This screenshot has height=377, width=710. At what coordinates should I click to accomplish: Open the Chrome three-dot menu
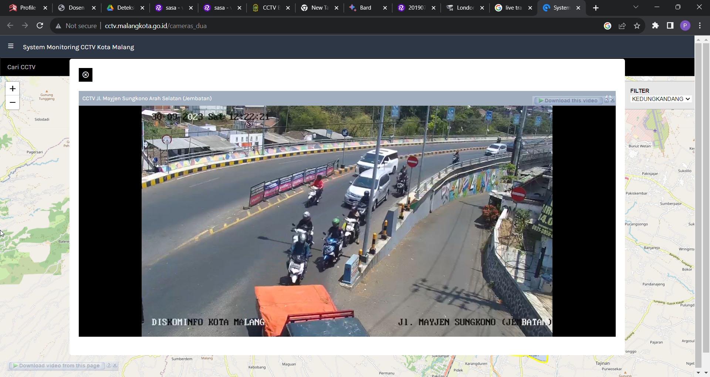pos(700,26)
